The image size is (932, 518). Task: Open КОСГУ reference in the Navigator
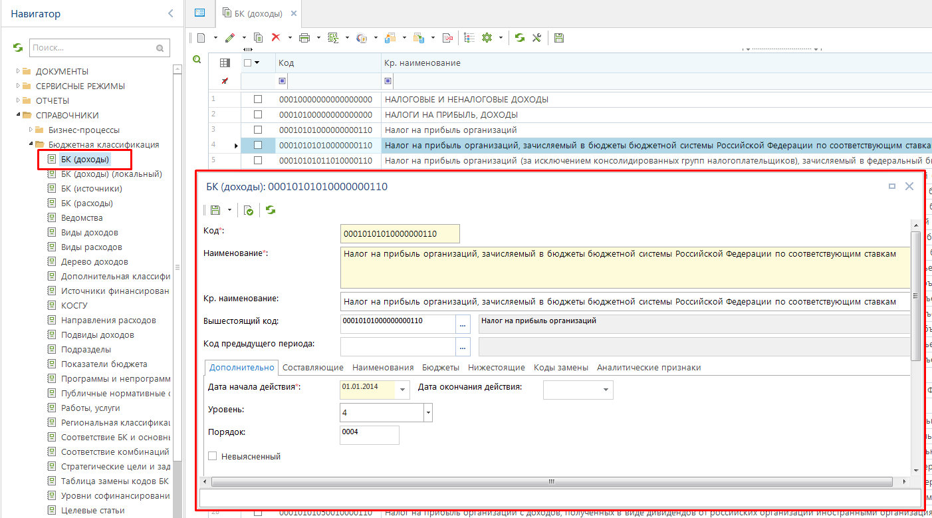tap(74, 306)
